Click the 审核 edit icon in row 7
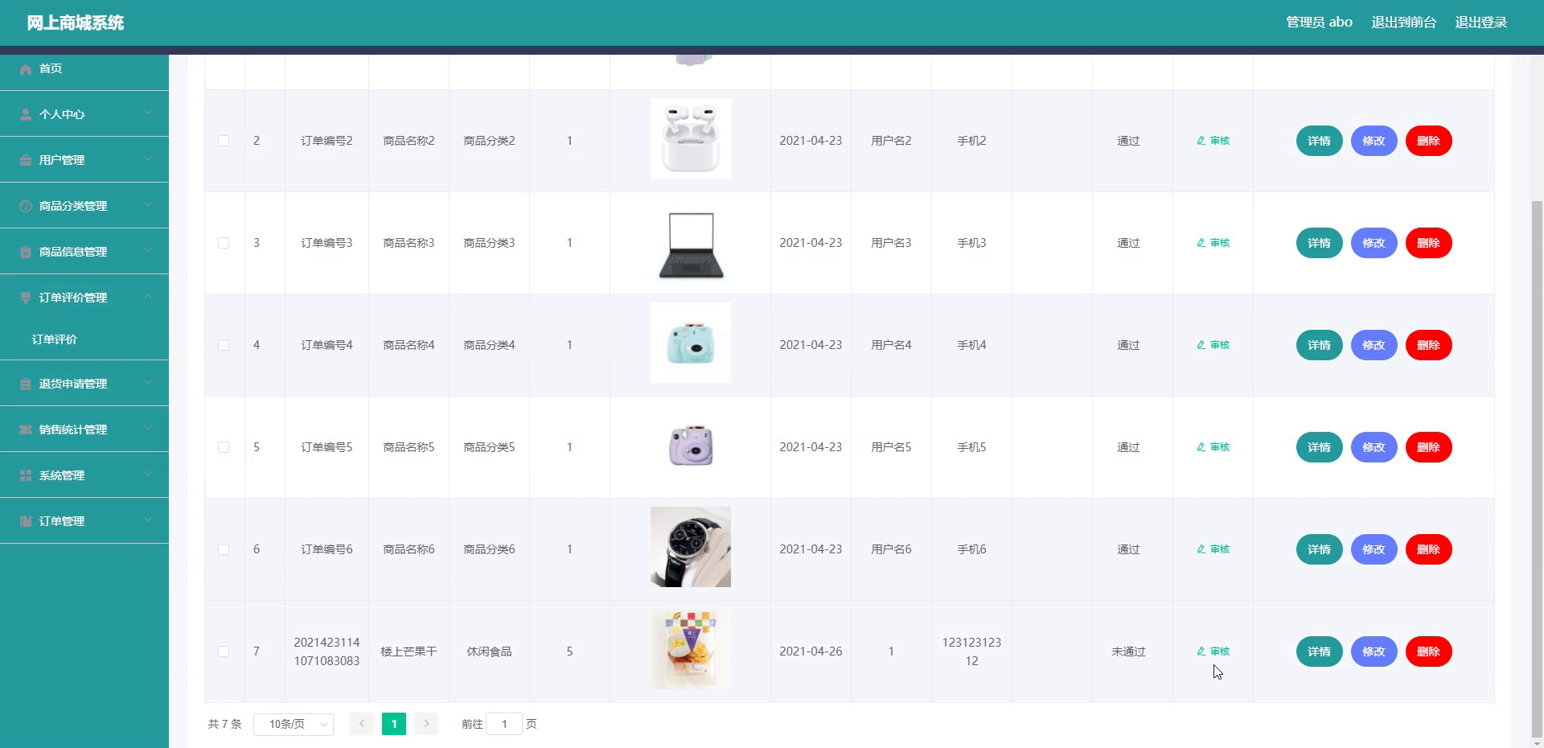The height and width of the screenshot is (748, 1544). tap(1201, 651)
